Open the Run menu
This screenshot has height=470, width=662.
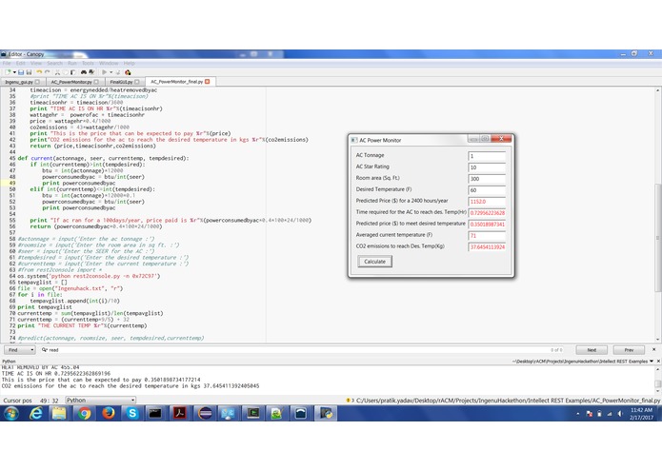point(72,63)
